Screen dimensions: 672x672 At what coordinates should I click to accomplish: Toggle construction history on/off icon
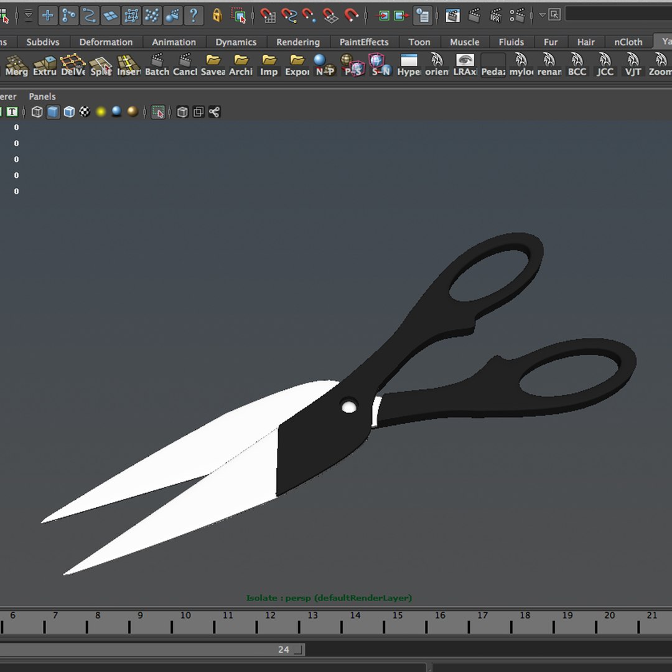(x=422, y=16)
